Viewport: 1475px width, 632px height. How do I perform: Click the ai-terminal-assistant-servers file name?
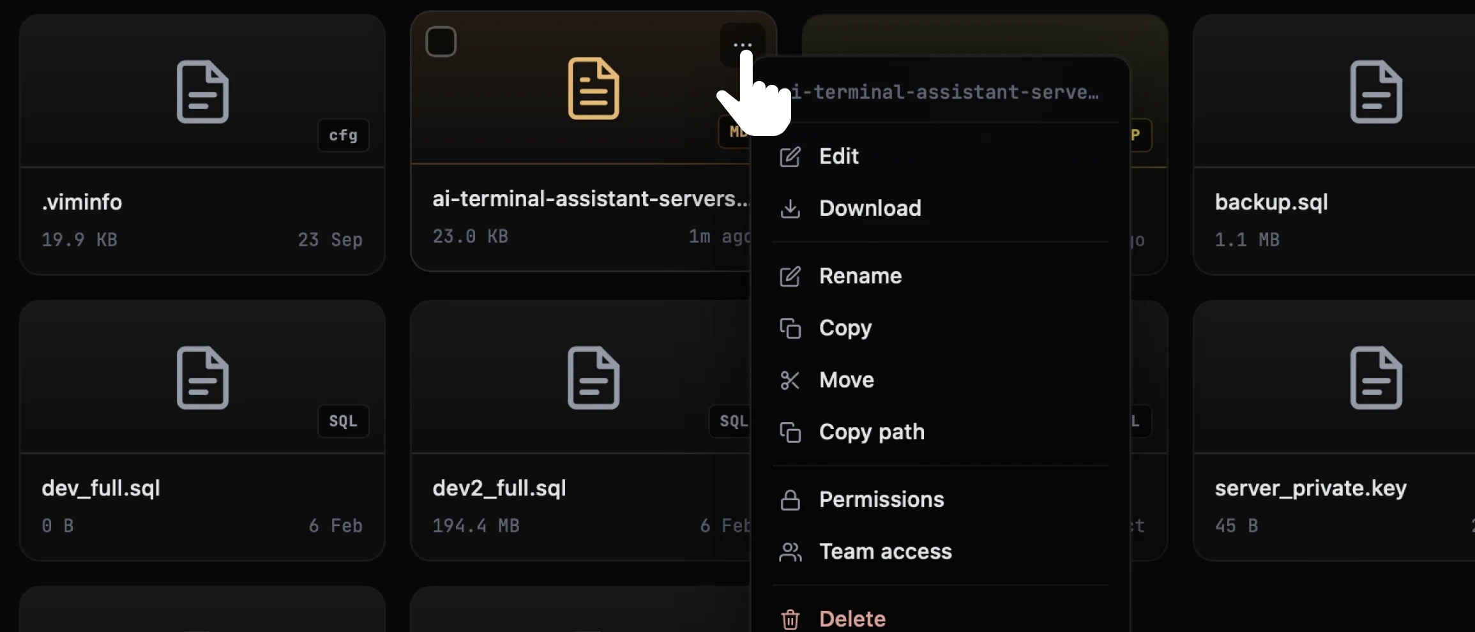coord(591,199)
